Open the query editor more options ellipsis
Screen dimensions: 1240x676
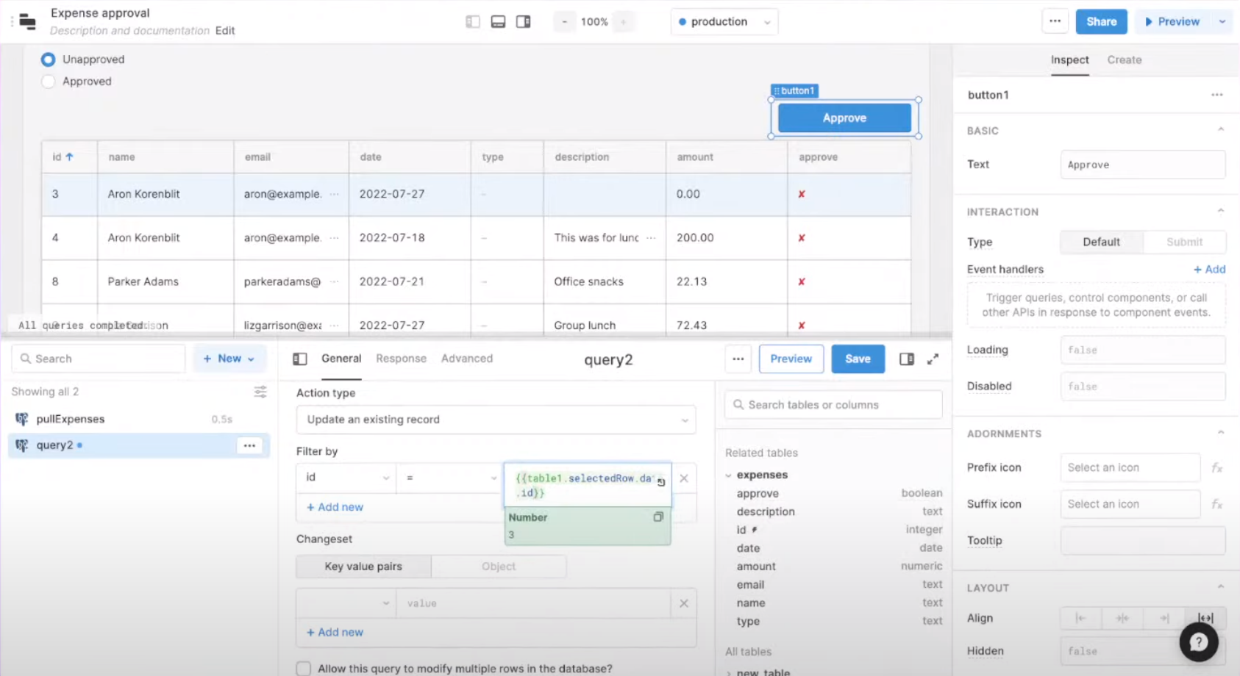(738, 359)
